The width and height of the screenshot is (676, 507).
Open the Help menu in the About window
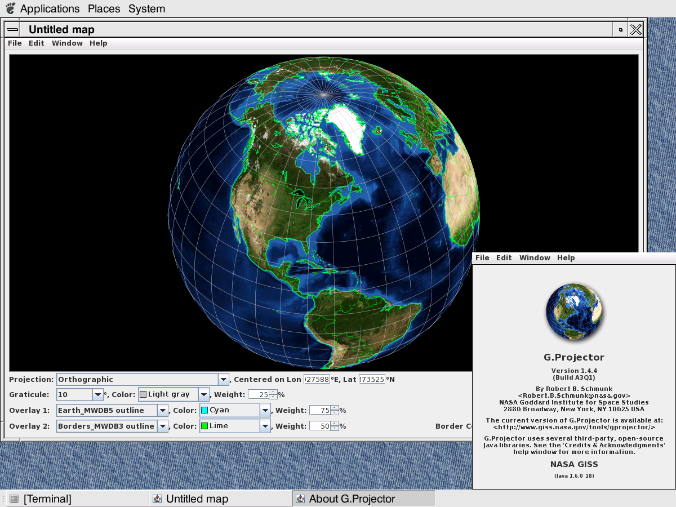pos(566,258)
